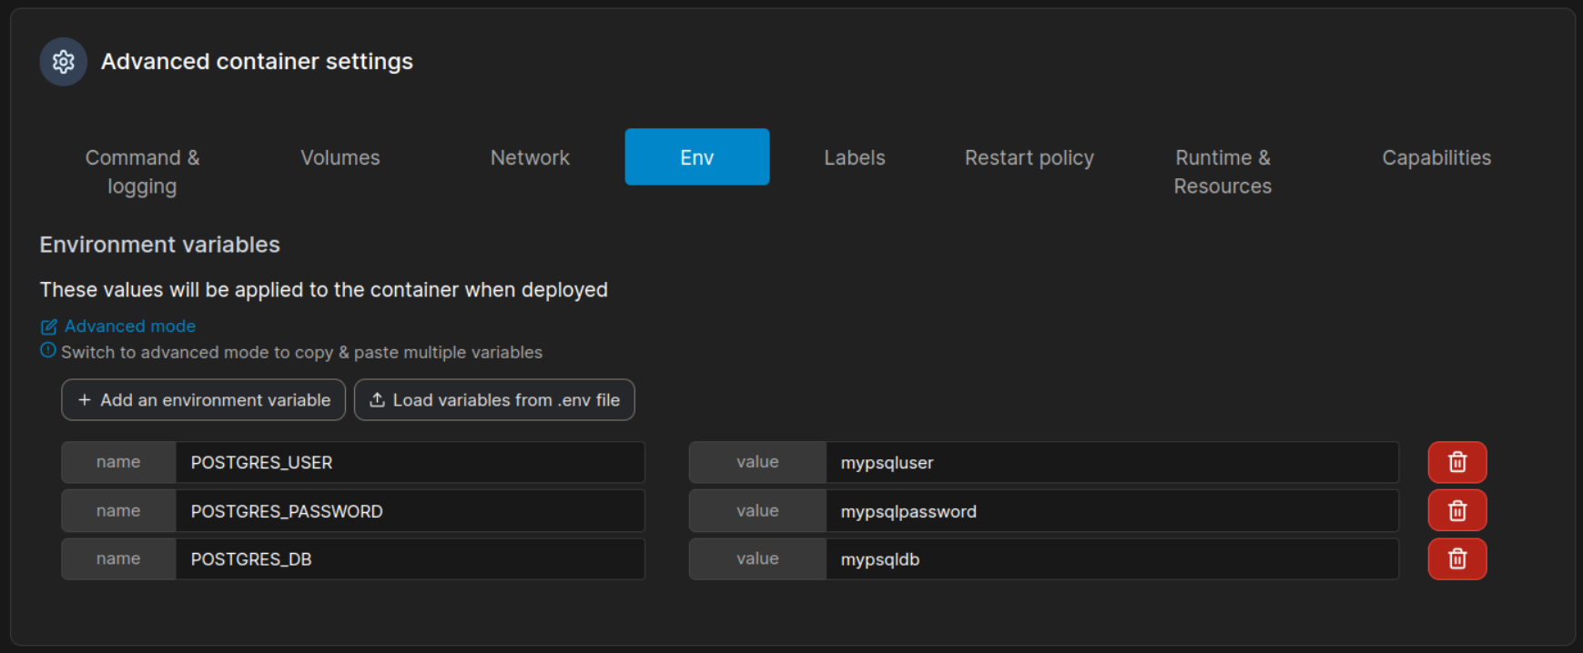Select the Env tab
The image size is (1583, 653).
coord(696,157)
